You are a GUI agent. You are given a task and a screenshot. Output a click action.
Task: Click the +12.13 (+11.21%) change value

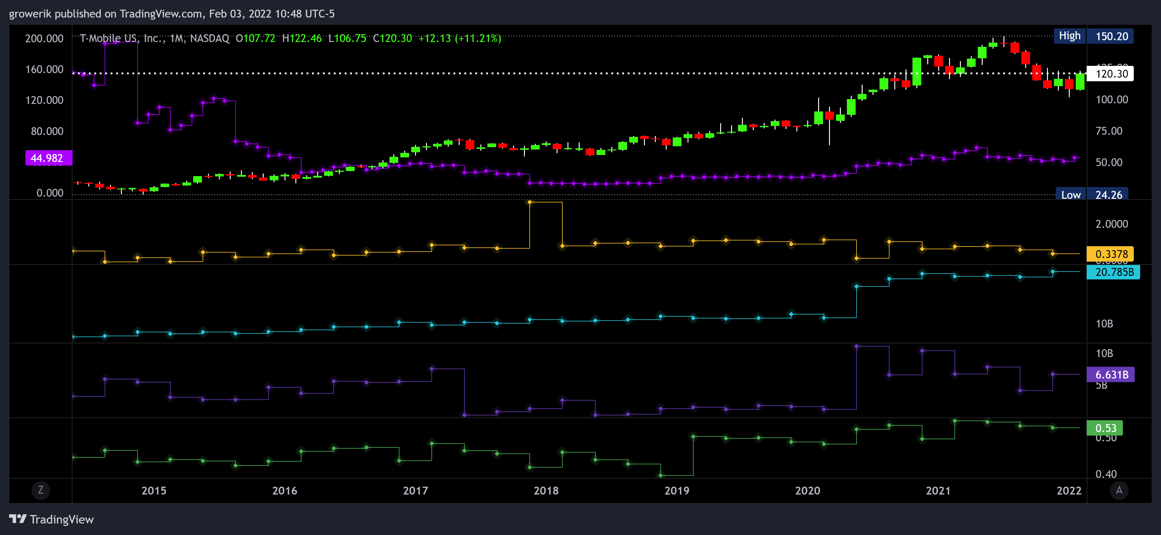coord(460,38)
